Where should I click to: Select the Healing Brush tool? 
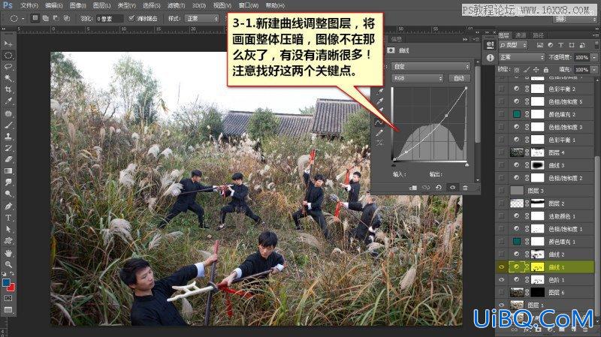point(8,113)
